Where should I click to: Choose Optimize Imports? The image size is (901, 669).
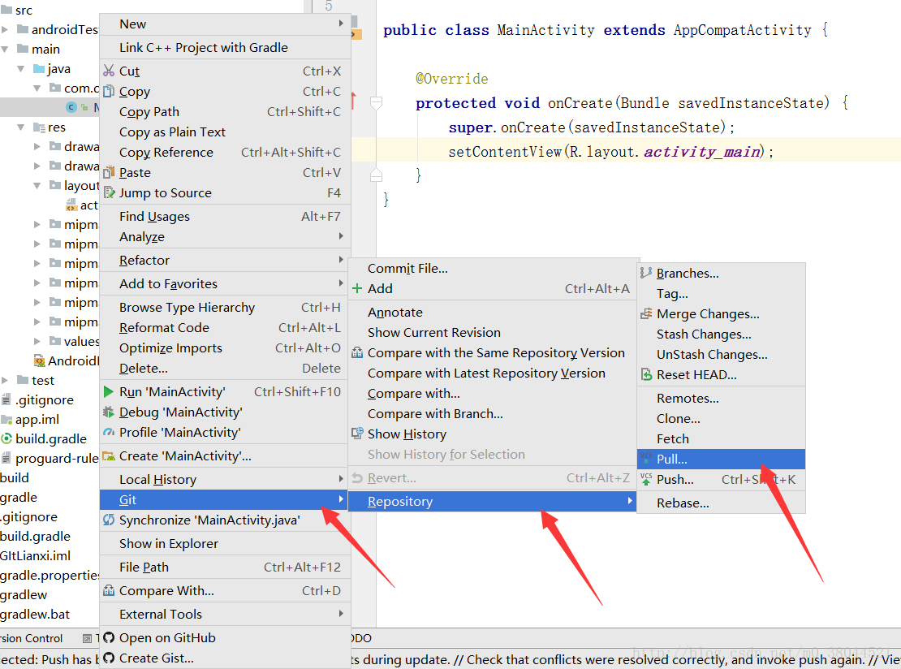click(225, 348)
